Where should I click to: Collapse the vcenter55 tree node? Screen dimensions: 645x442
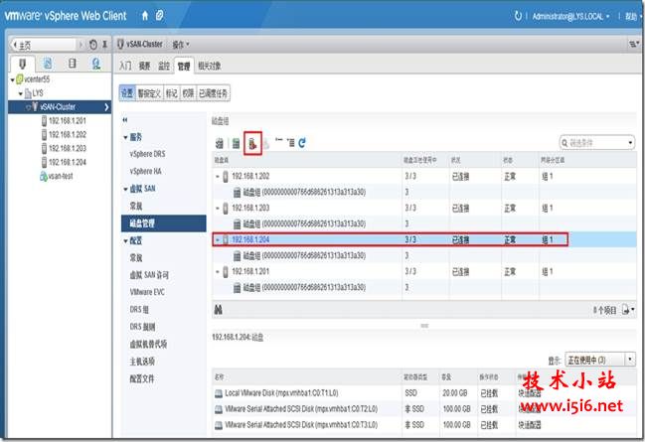tap(12, 79)
